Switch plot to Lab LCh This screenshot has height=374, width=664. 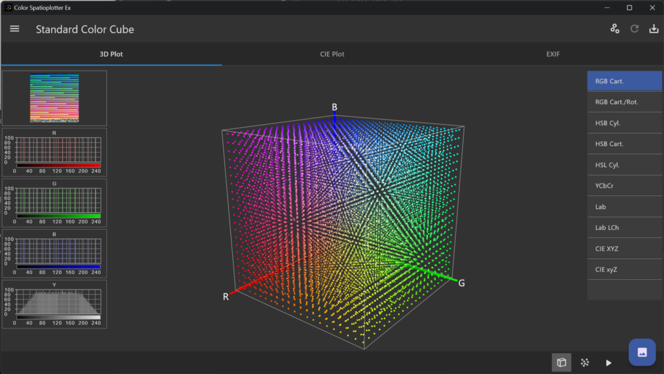[x=624, y=228]
